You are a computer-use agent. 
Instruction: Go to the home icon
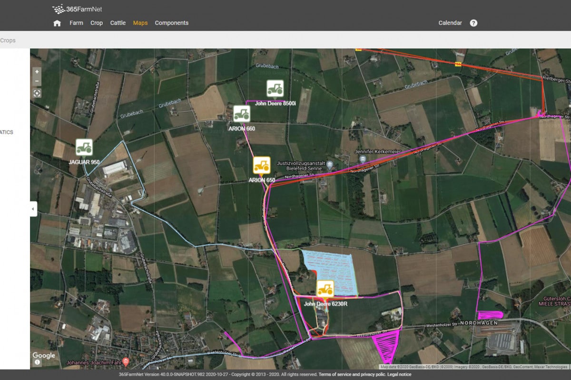click(x=57, y=23)
